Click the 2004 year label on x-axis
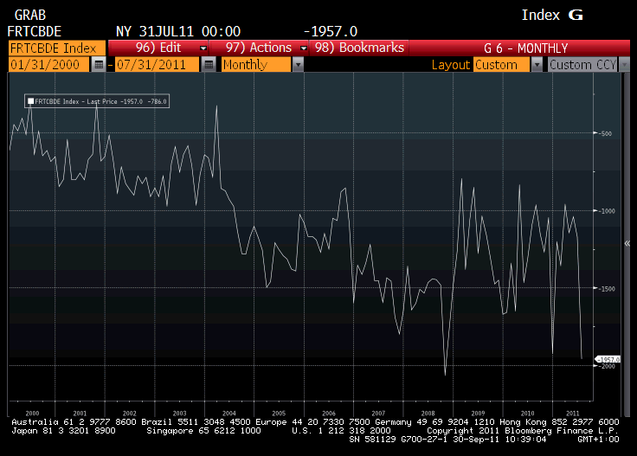Viewport: 637px width, 456px height. click(x=229, y=413)
